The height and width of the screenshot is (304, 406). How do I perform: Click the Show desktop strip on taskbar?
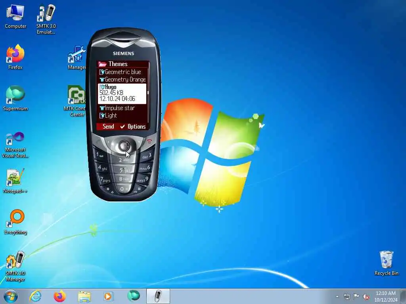pyautogui.click(x=403, y=296)
